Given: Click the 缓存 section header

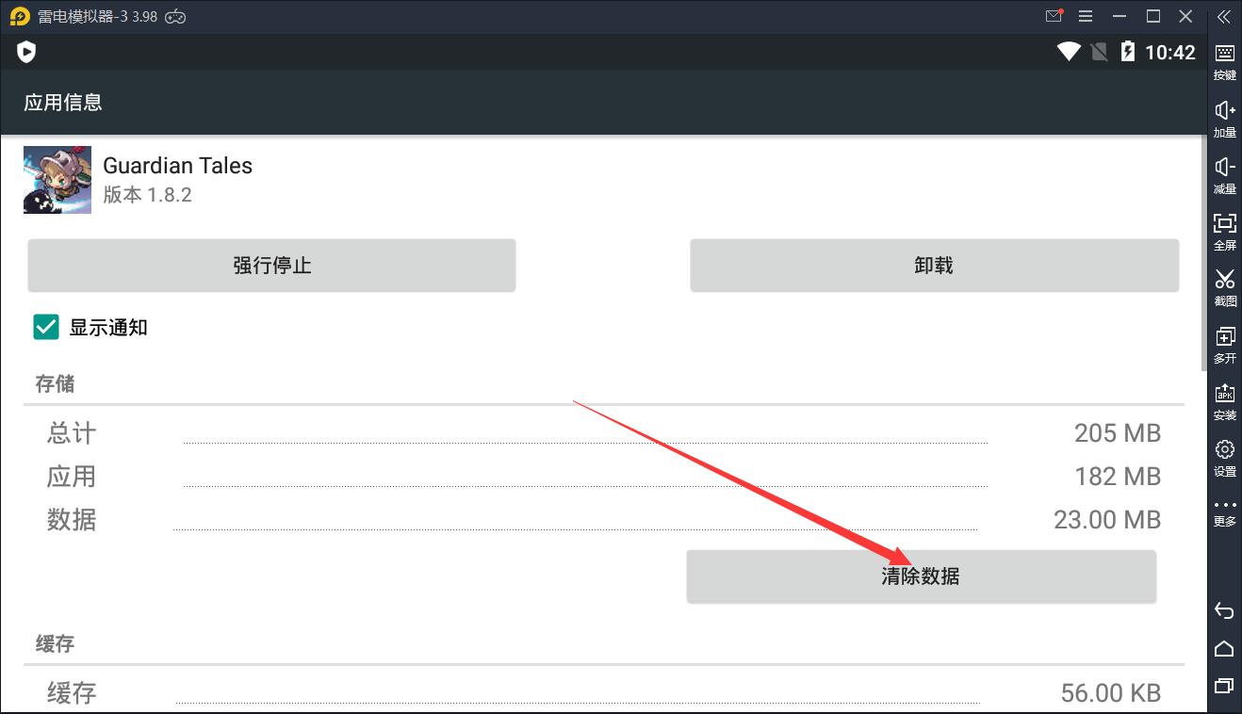Looking at the screenshot, I should [55, 644].
